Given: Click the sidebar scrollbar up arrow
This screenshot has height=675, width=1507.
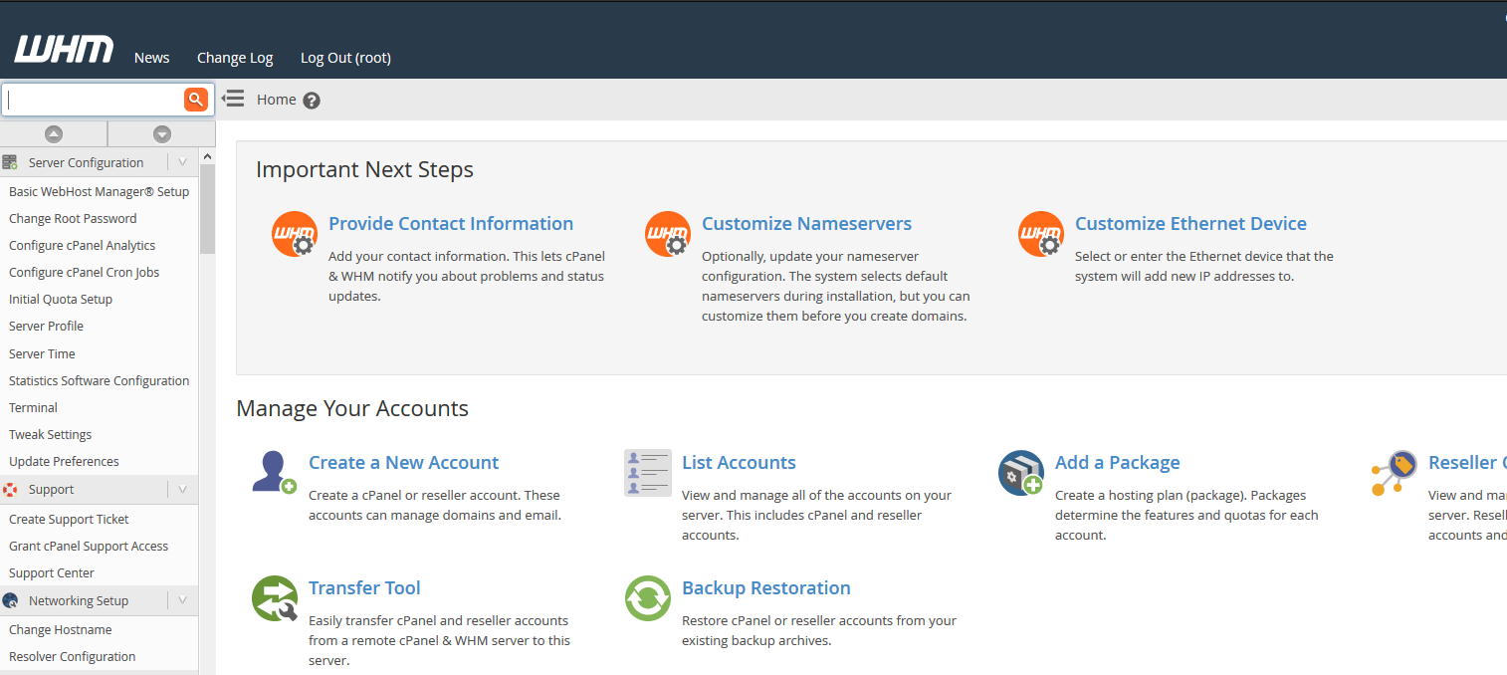Looking at the screenshot, I should 207,156.
